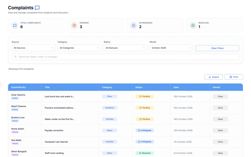Image resolution: width=251 pixels, height=157 pixels.
Task: Click the Export button
Action: 214,77
